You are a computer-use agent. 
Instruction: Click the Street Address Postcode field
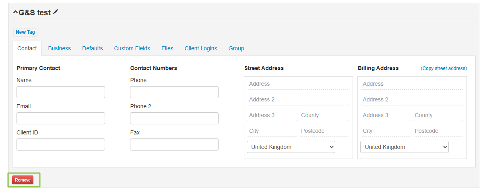point(323,131)
